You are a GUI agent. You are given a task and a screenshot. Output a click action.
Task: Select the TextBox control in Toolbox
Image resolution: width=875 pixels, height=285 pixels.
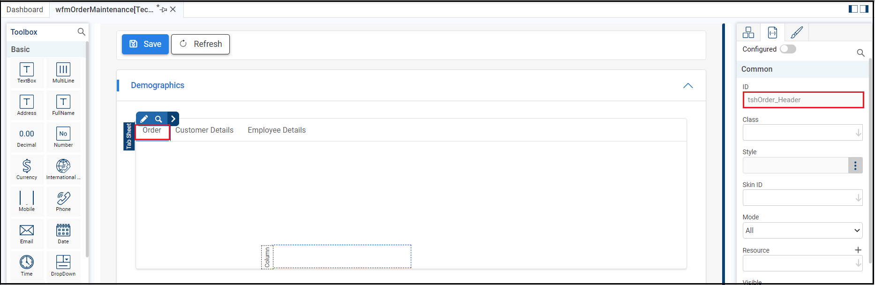(27, 73)
